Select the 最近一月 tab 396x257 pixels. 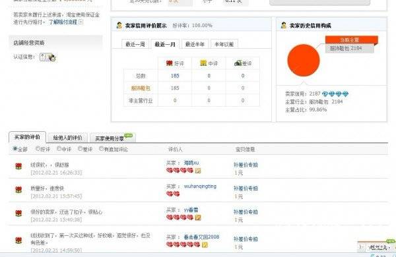(x=165, y=44)
